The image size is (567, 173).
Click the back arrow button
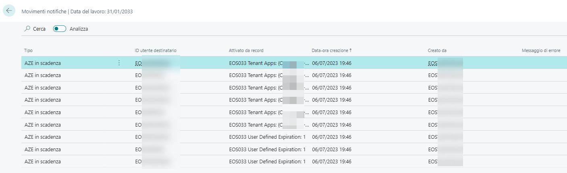pyautogui.click(x=9, y=11)
